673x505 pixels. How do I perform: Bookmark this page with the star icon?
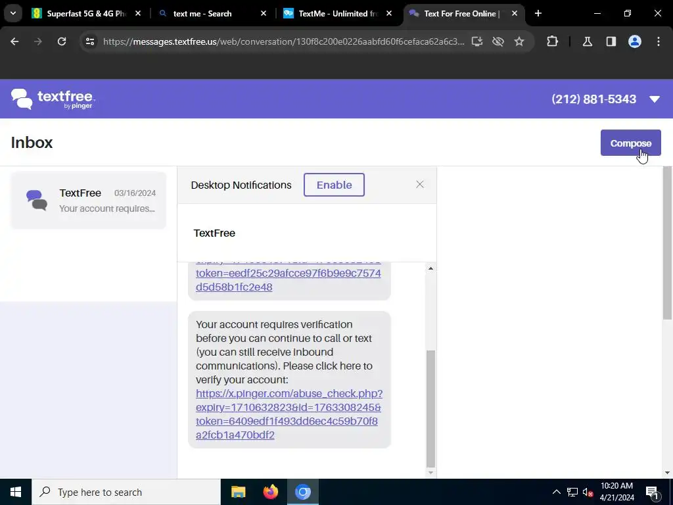(519, 41)
